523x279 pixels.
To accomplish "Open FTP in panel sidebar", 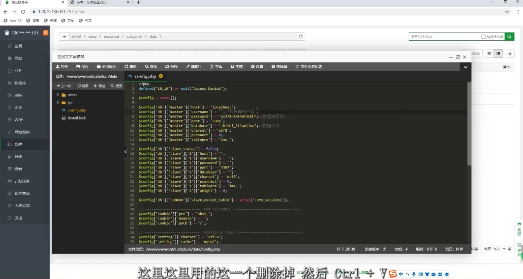I will 25,71.
